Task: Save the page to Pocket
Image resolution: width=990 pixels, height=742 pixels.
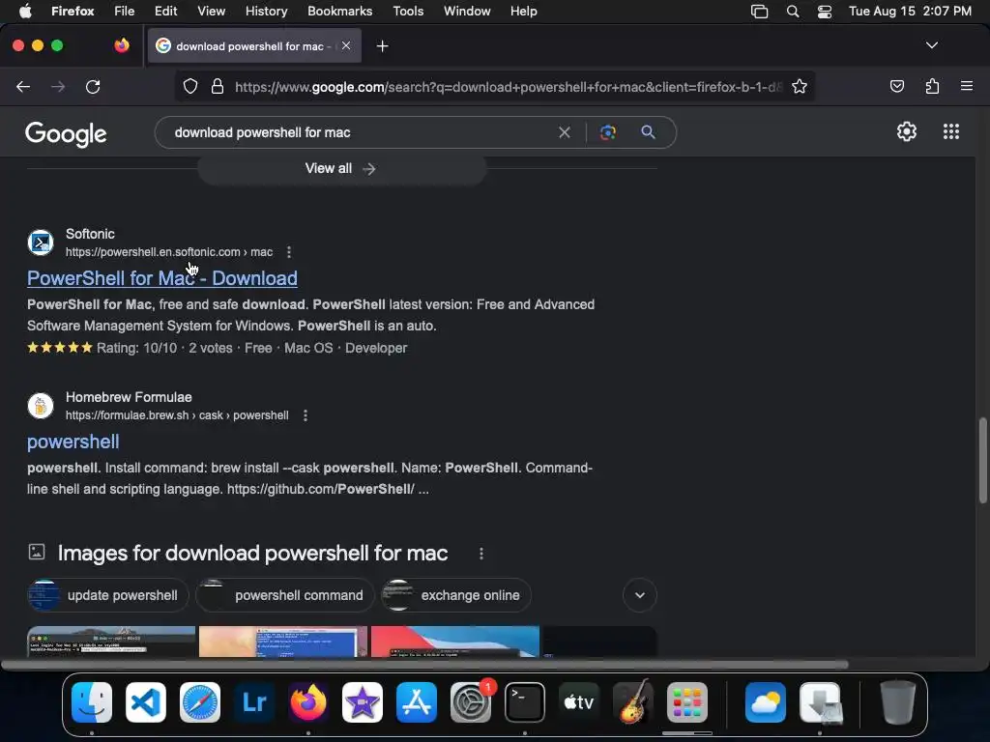Action: pyautogui.click(x=896, y=86)
